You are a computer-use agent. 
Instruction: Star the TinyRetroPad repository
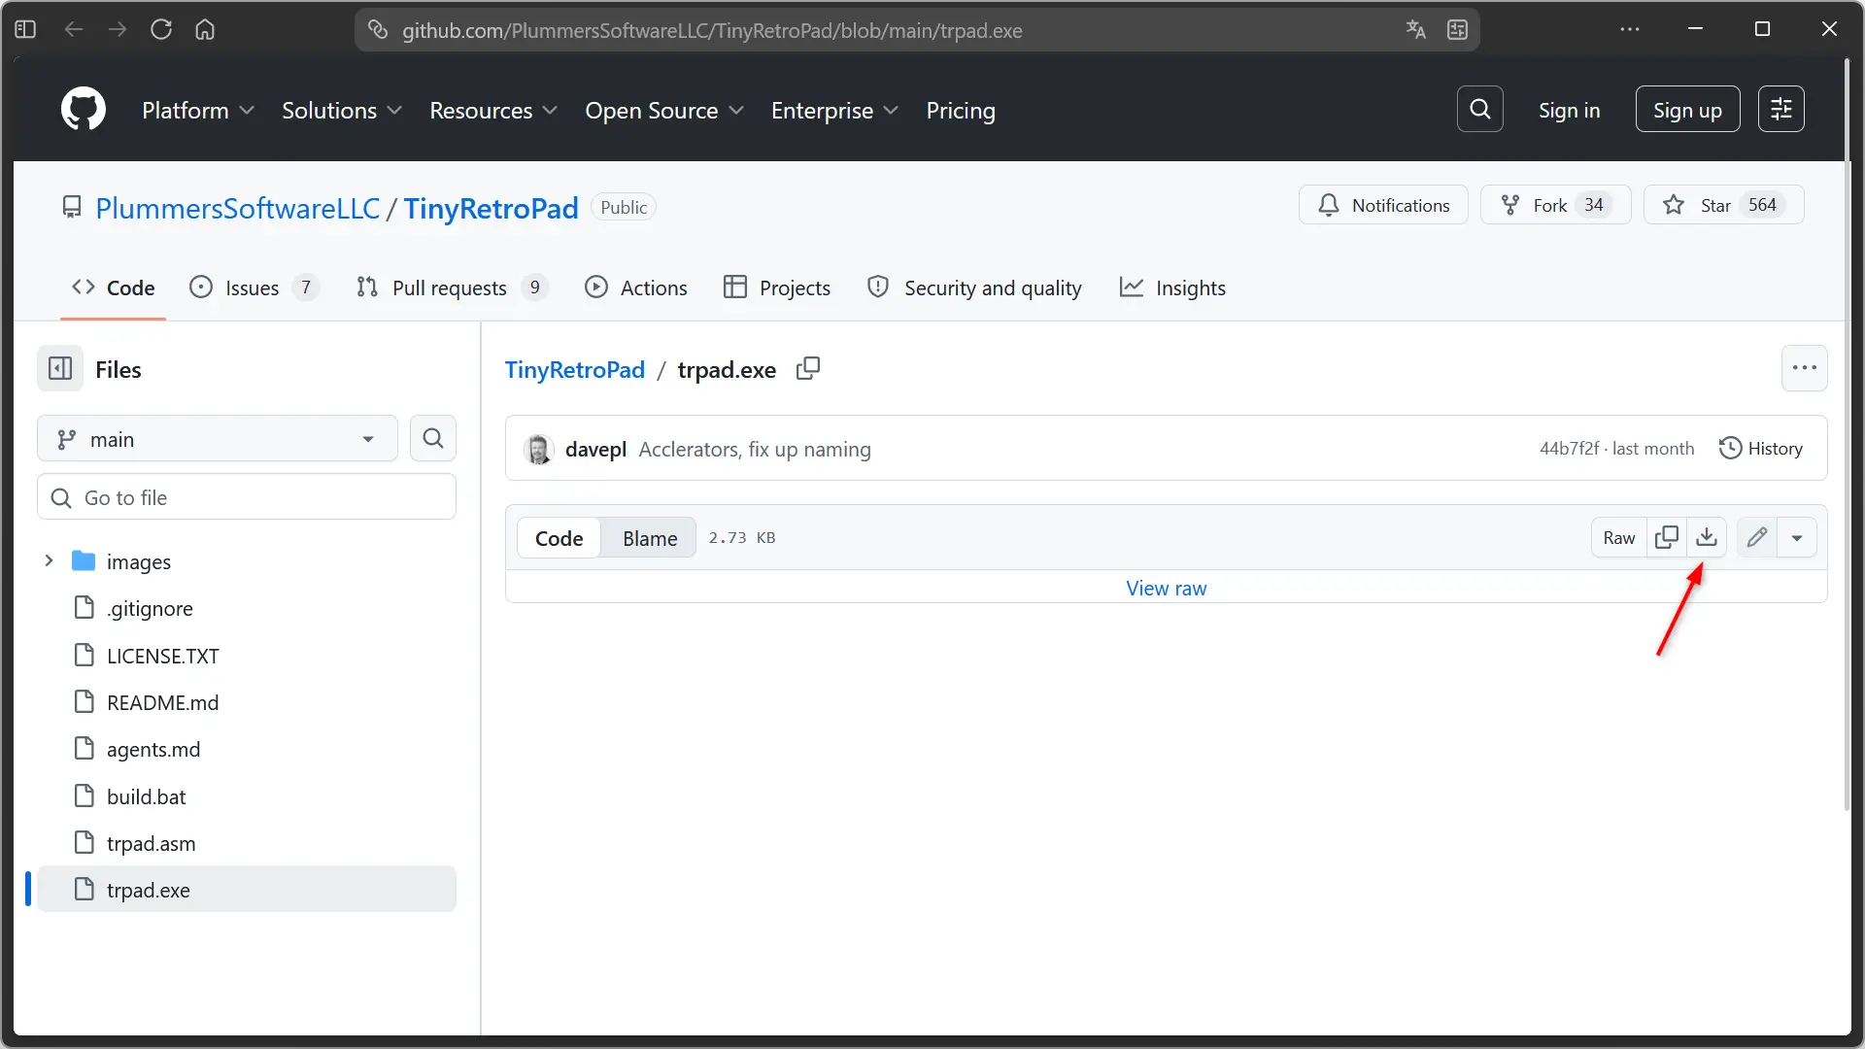(1723, 205)
